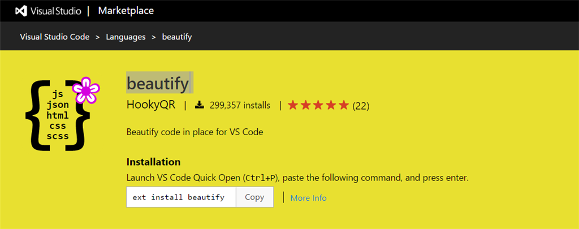Go to Visual Studio Code breadcrumb
The width and height of the screenshot is (579, 229).
point(55,37)
